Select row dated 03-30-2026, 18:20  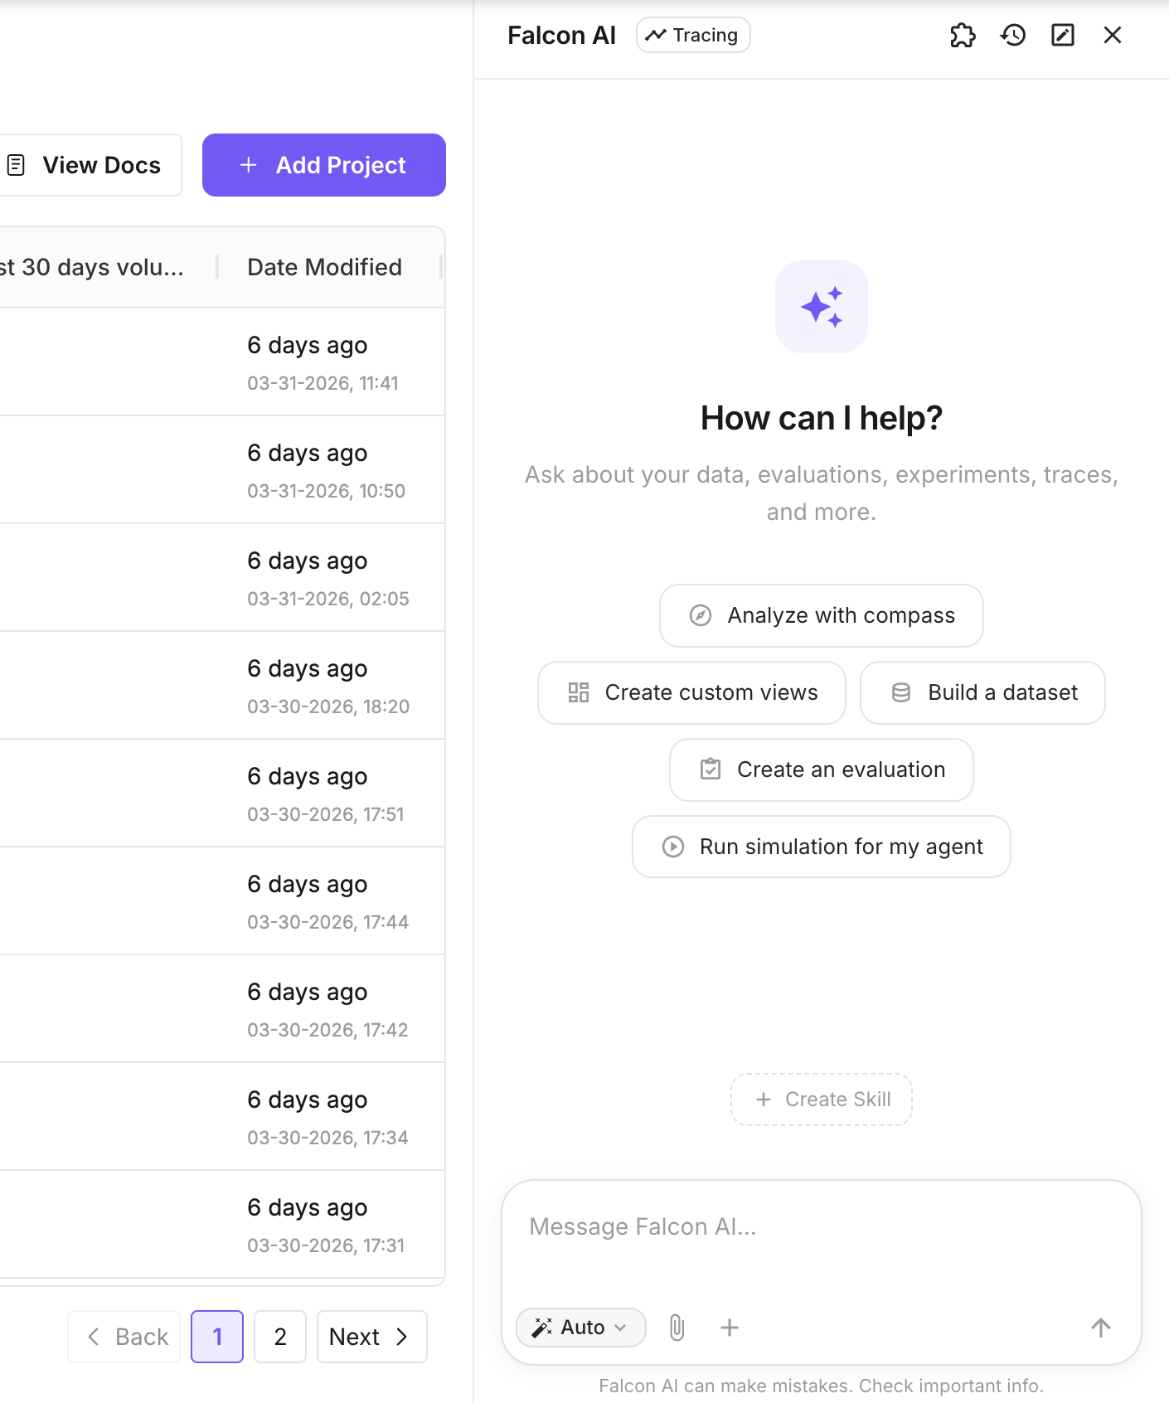click(x=222, y=686)
